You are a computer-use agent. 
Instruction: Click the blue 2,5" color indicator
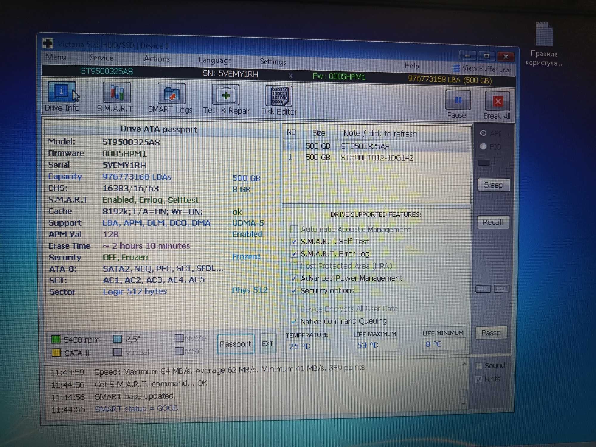pos(117,339)
